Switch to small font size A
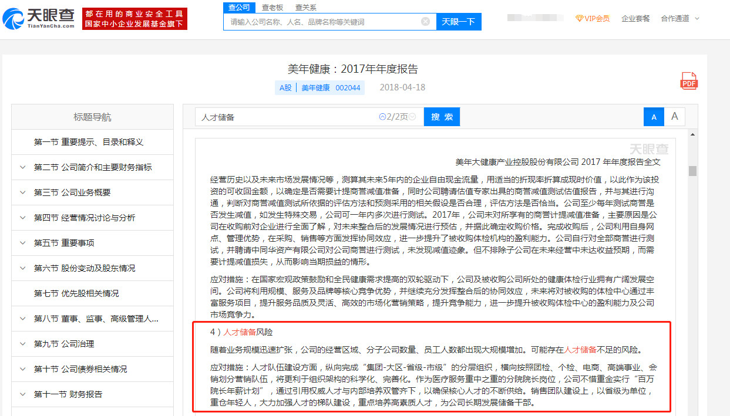The width and height of the screenshot is (730, 416). (654, 117)
